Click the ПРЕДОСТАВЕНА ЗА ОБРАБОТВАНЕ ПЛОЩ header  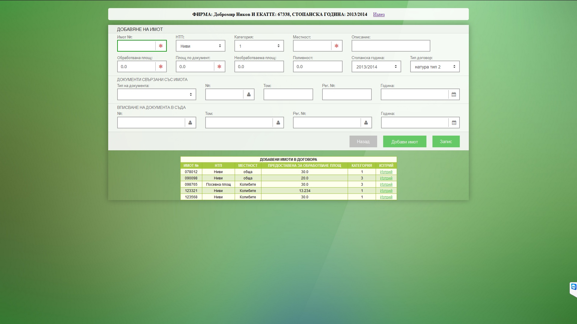point(304,166)
